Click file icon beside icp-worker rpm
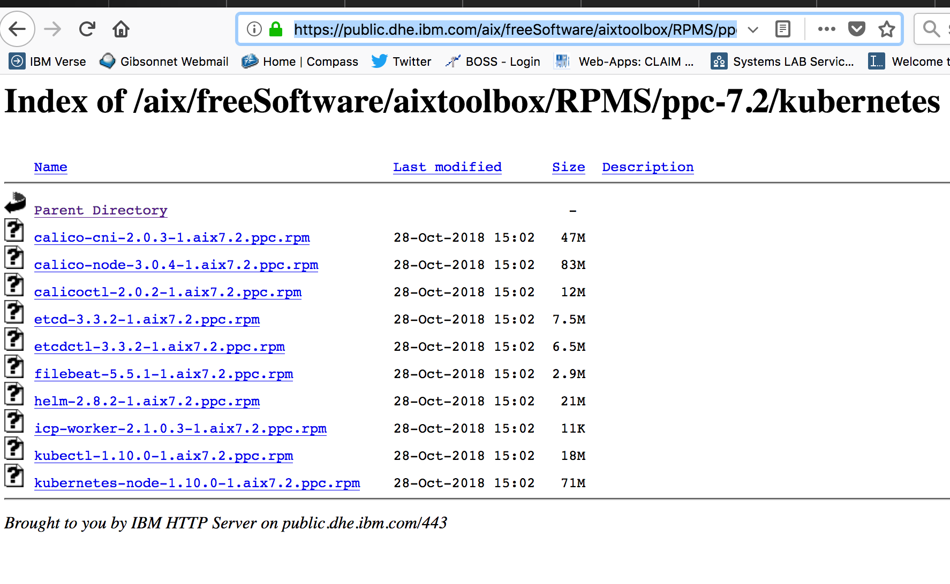 click(x=14, y=421)
